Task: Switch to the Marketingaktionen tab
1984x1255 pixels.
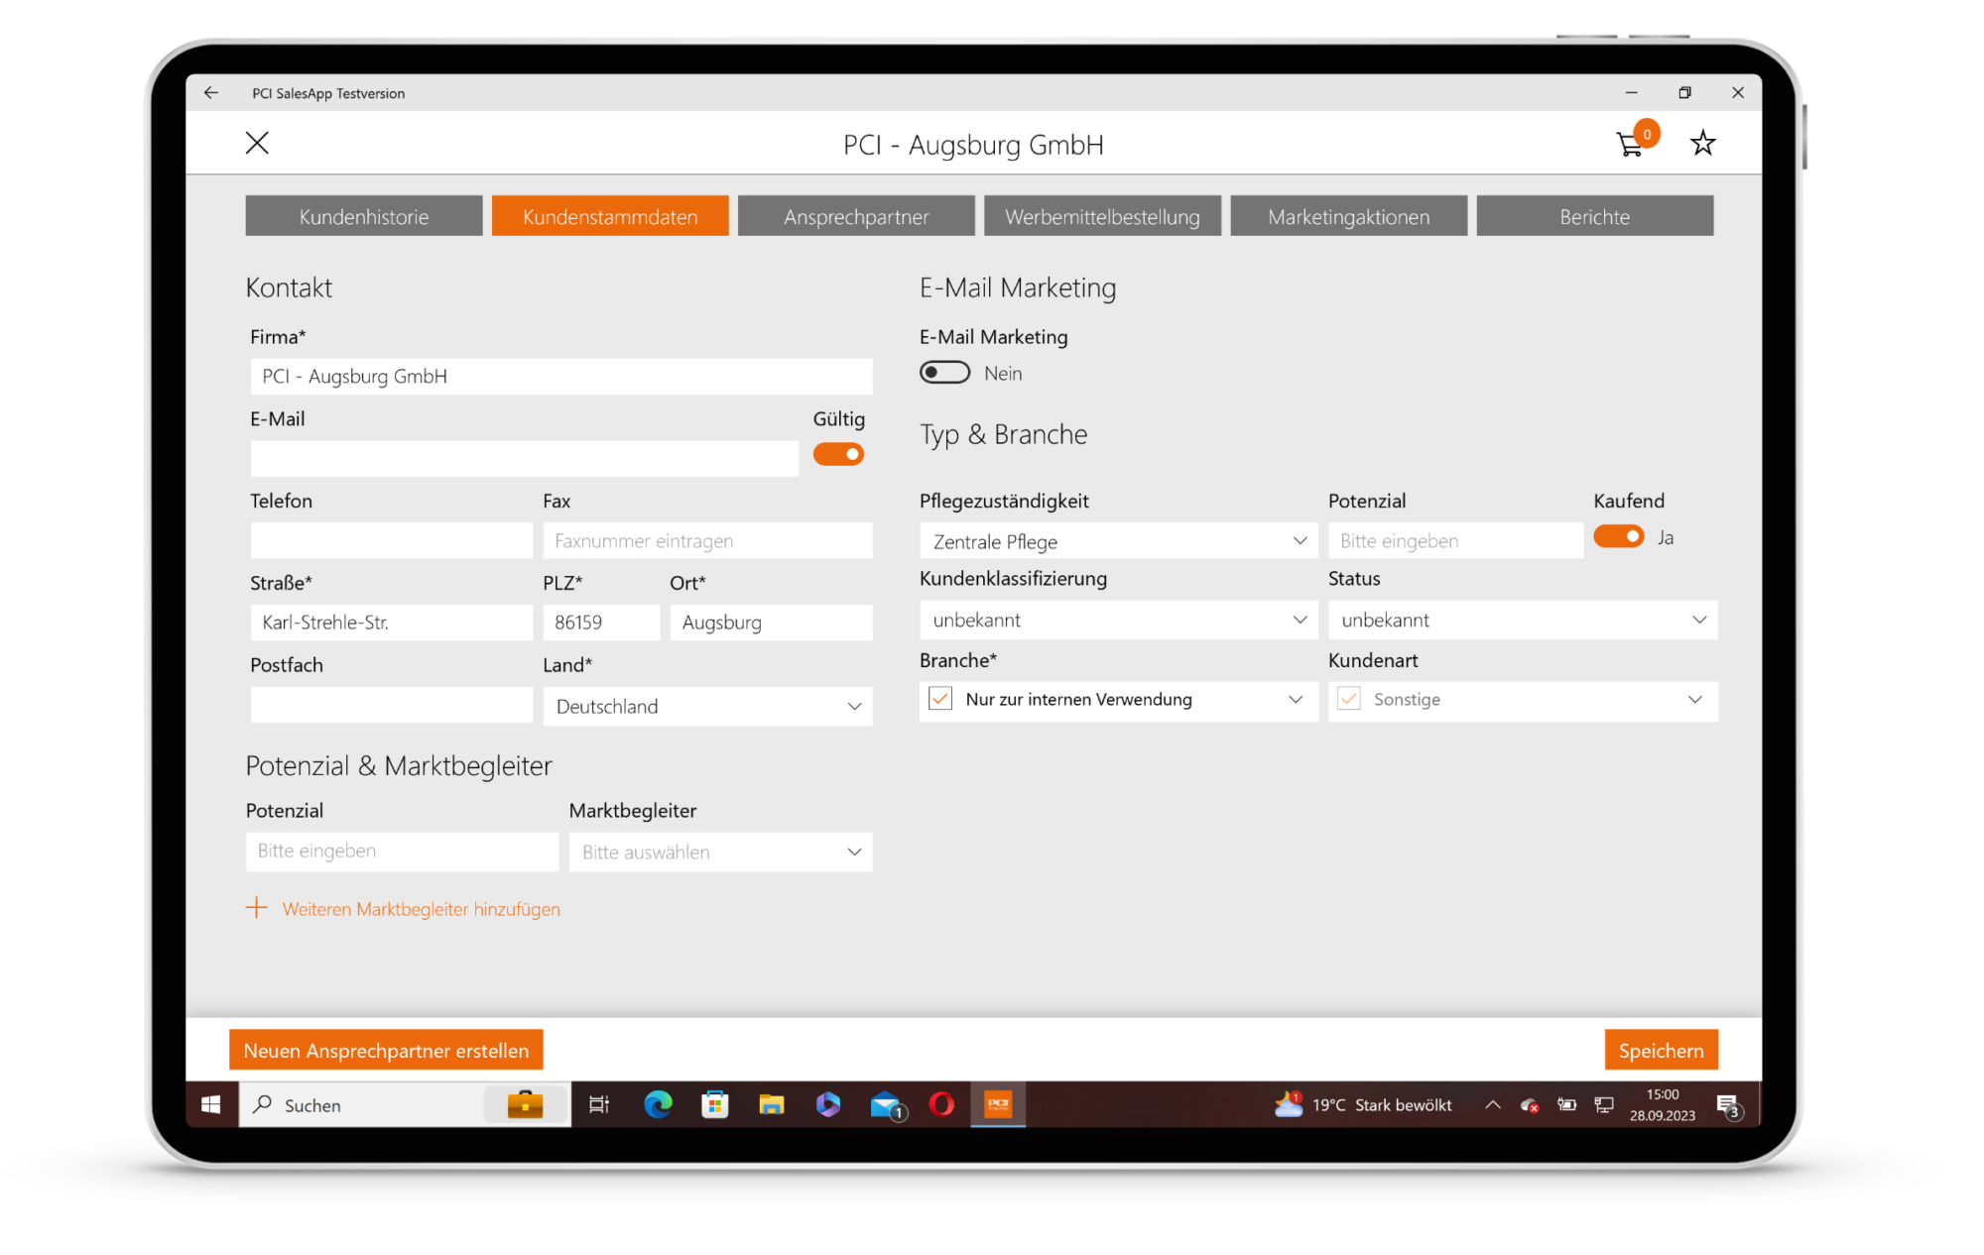Action: click(x=1348, y=216)
